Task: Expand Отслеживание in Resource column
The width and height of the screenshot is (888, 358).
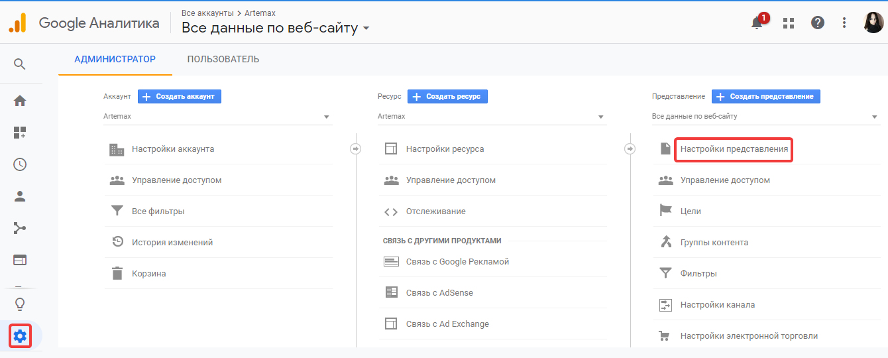Action: click(436, 211)
